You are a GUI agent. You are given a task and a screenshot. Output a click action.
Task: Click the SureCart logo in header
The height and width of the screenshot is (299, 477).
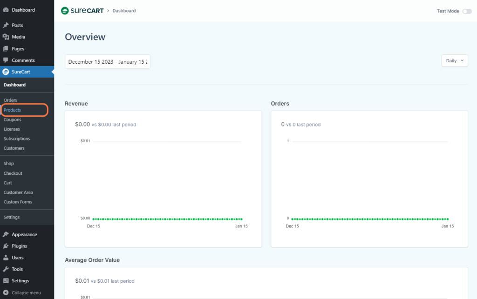tap(82, 11)
